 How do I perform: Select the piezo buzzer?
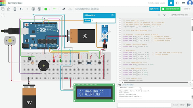point(44,65)
